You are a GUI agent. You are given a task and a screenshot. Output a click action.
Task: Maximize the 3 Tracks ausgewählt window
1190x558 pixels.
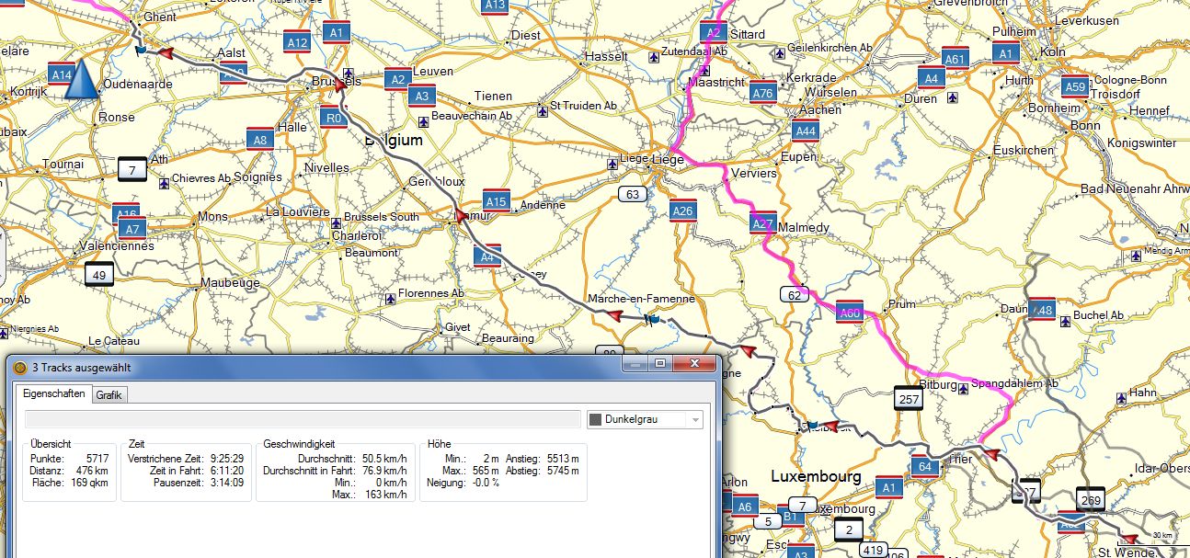[659, 364]
